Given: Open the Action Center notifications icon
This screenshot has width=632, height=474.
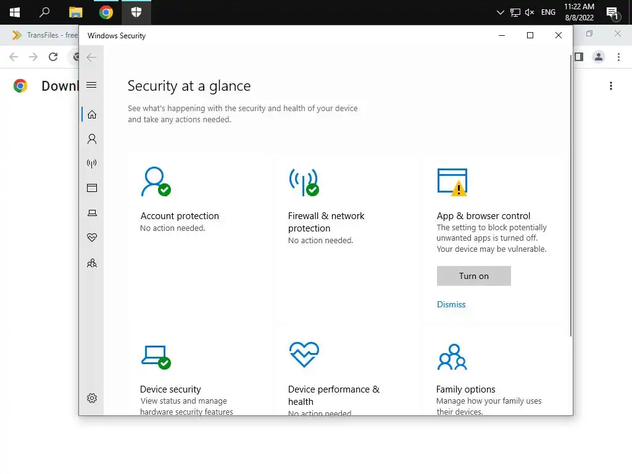Looking at the screenshot, I should point(613,13).
